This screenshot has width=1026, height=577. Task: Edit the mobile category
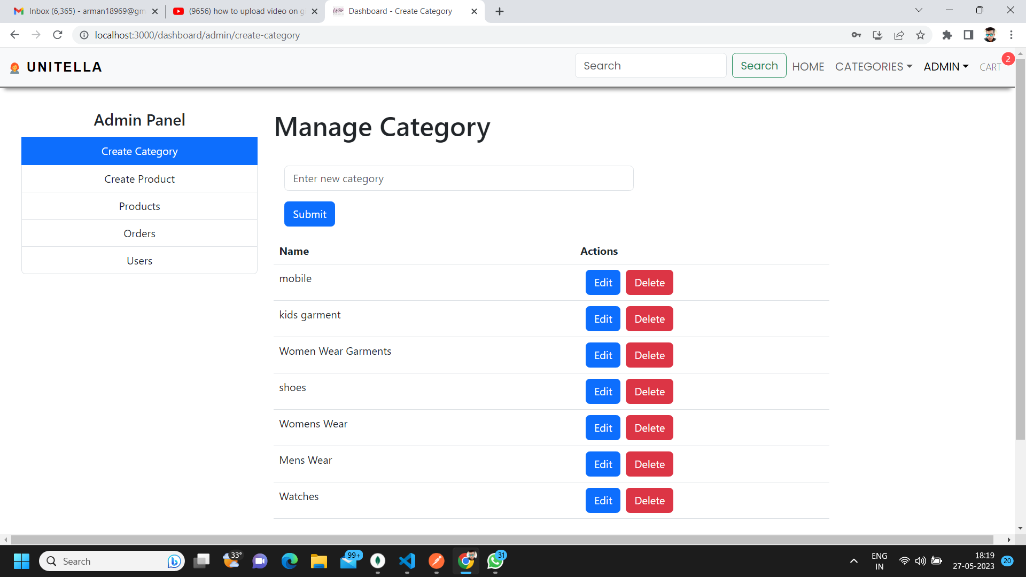(602, 282)
